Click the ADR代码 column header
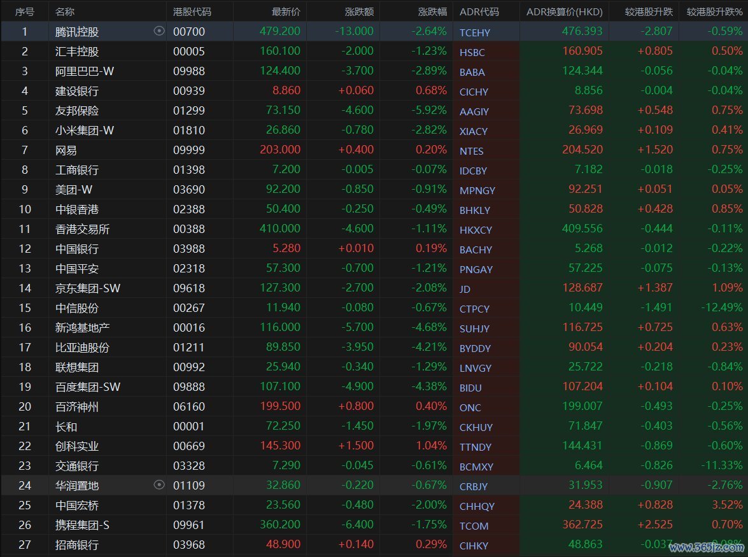 point(479,11)
